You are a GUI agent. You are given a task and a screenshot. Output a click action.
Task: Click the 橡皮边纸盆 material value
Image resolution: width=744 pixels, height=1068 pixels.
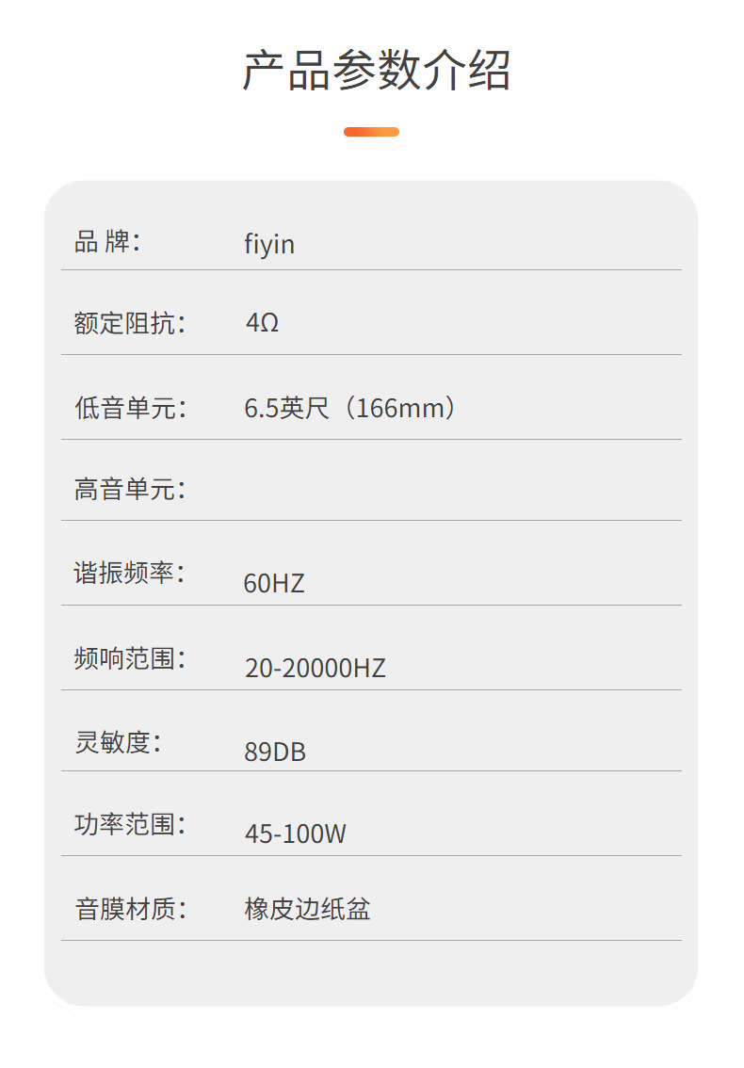pos(307,910)
